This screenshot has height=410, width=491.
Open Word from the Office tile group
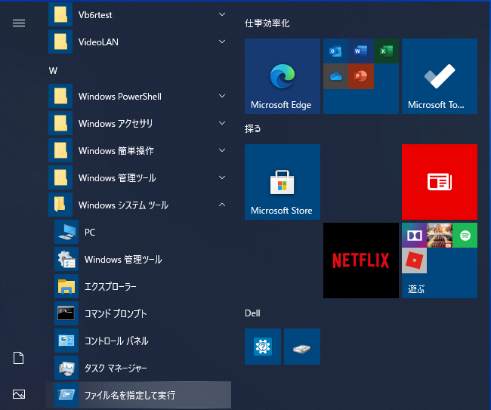pyautogui.click(x=361, y=51)
